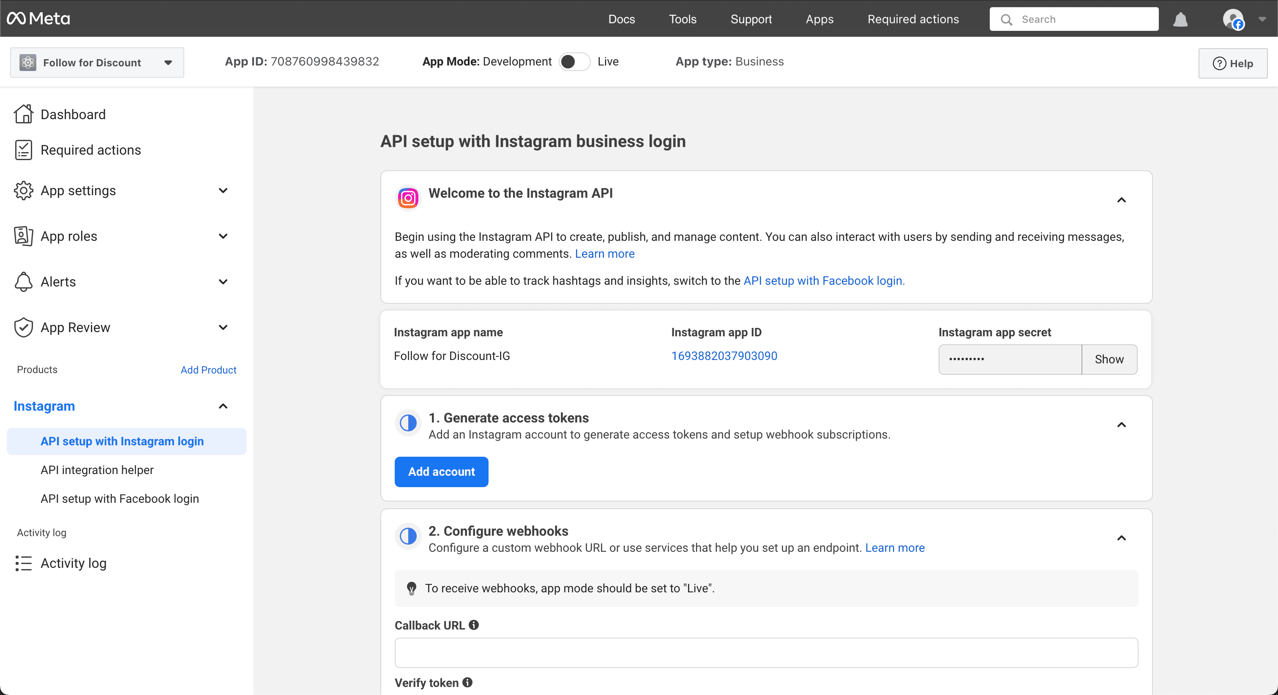Open Docs in the top navigation

622,19
